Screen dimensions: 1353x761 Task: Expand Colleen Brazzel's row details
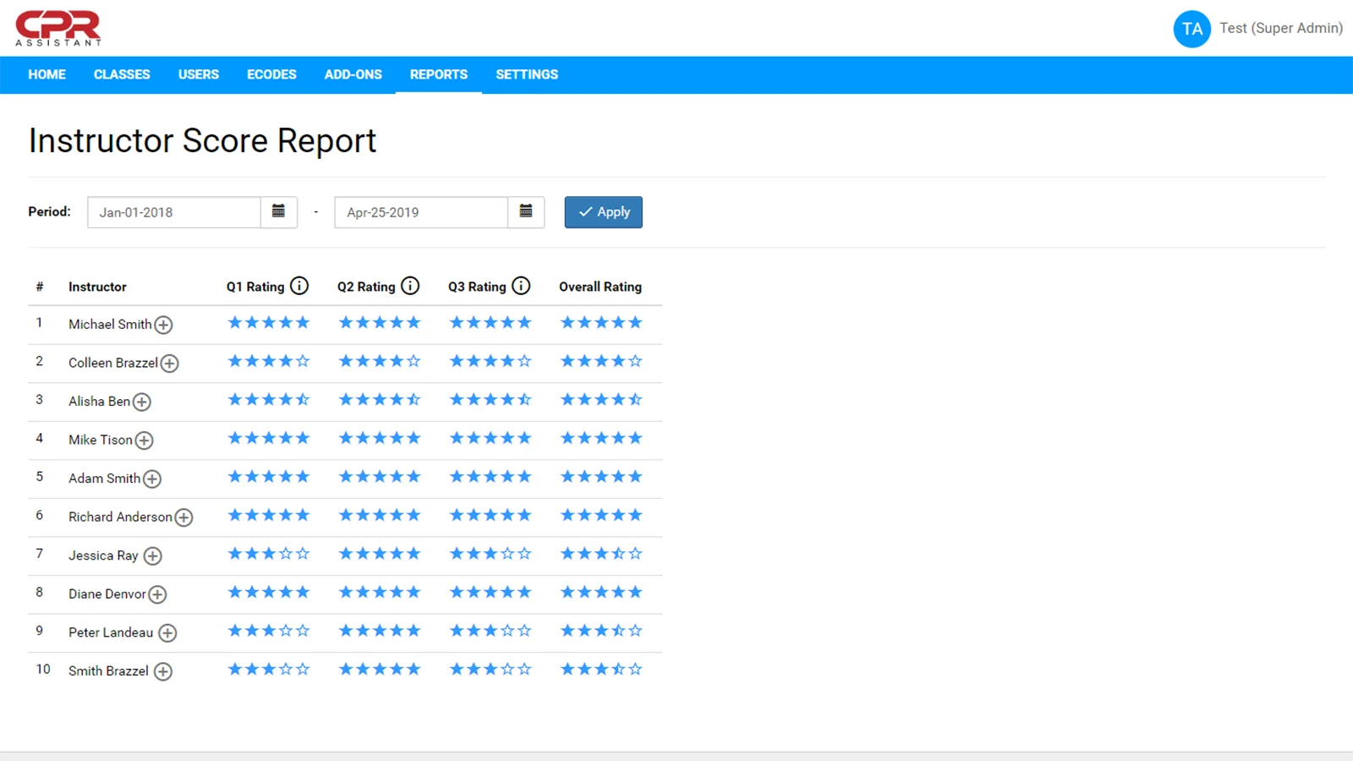click(170, 364)
